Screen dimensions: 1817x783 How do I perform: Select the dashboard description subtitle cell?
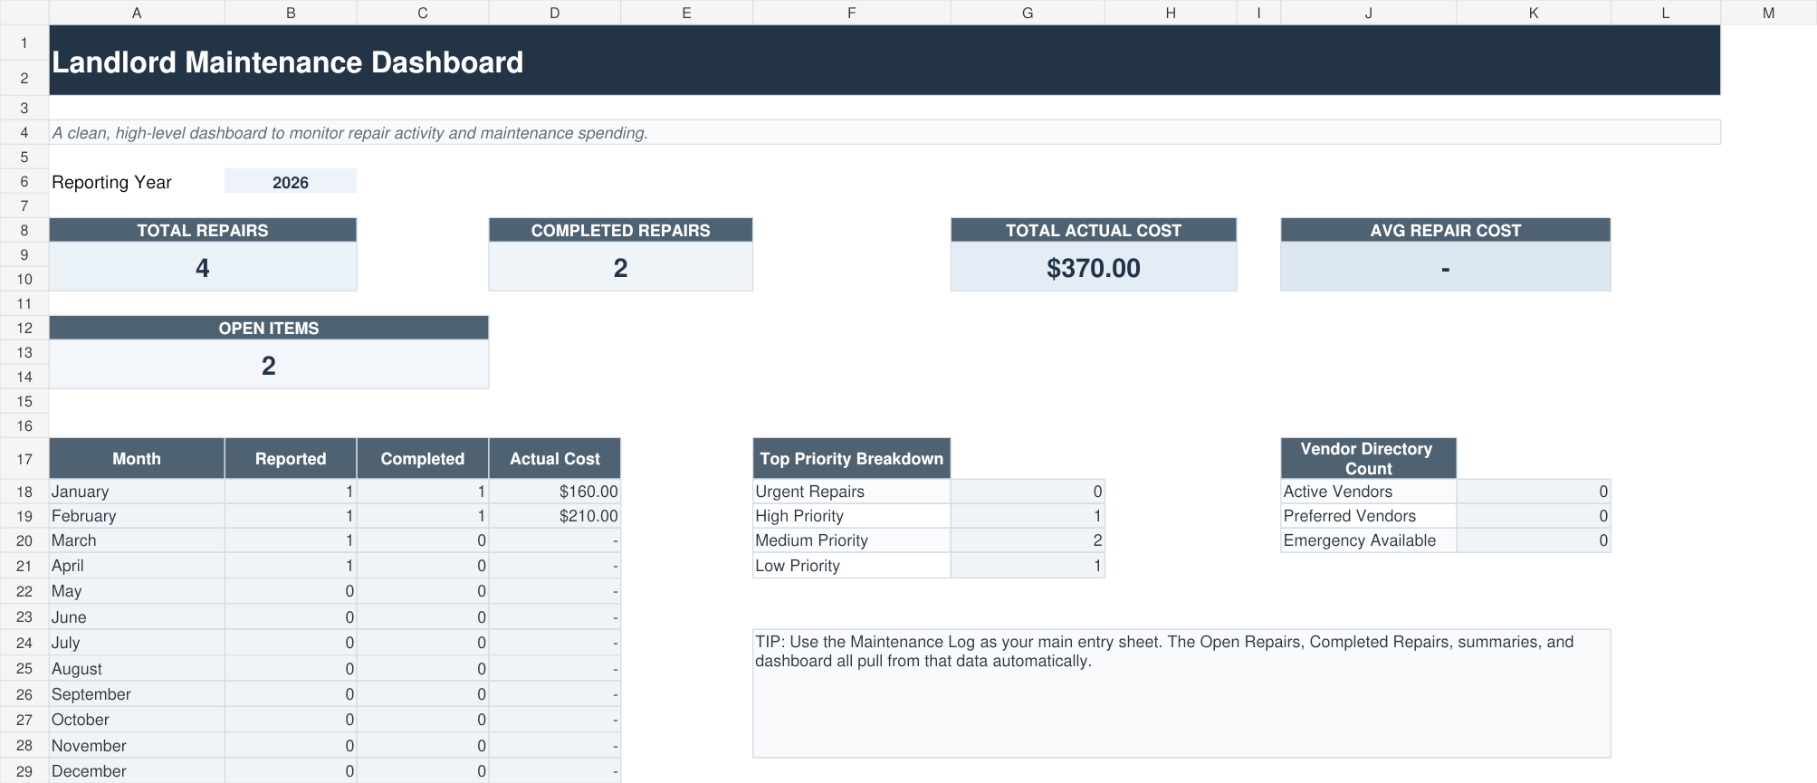885,132
